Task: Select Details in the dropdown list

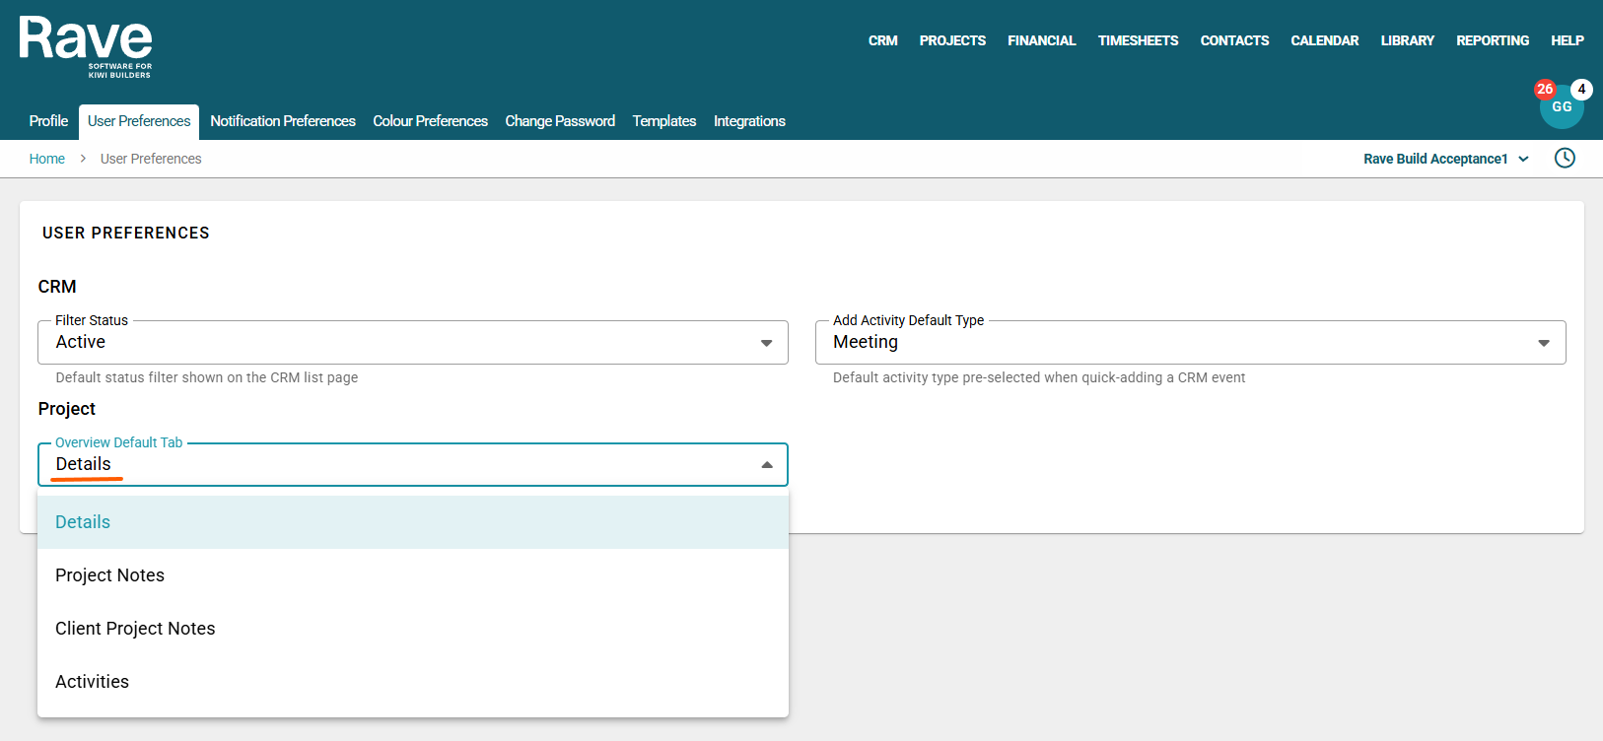Action: (413, 522)
